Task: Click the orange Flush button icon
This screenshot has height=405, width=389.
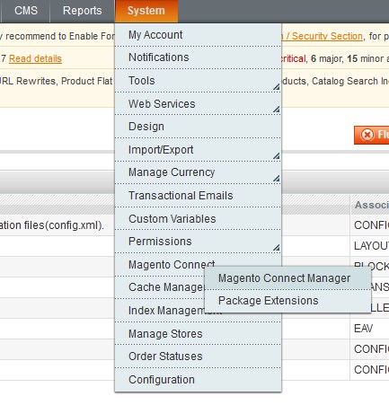Action: pyautogui.click(x=367, y=135)
